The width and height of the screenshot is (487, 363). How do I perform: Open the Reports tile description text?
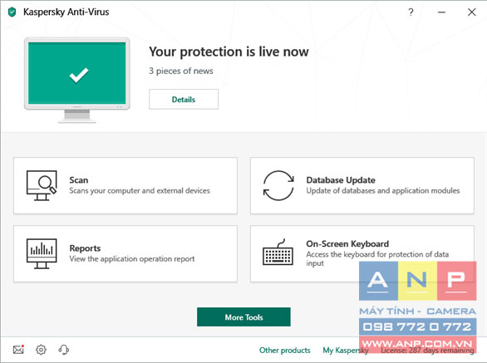[x=132, y=258]
